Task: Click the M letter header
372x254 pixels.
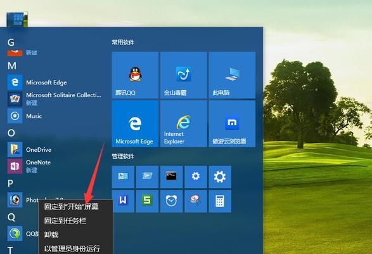Action: click(x=12, y=65)
